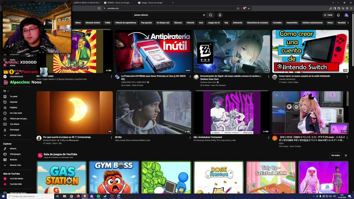Bookmark this page with the address bar icon
This screenshot has width=354, height=199.
[x=99, y=8]
